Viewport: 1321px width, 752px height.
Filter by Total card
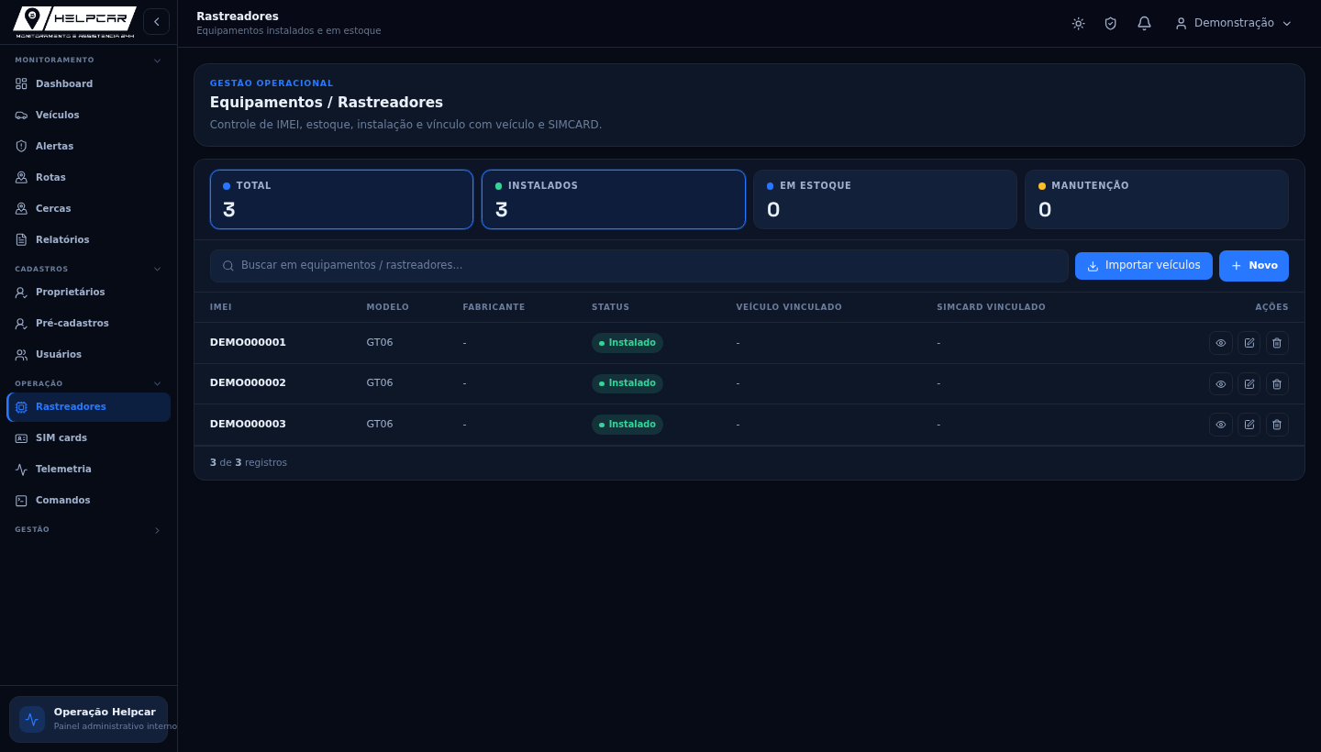(x=341, y=199)
